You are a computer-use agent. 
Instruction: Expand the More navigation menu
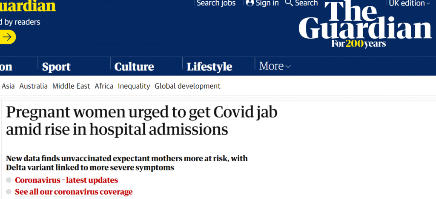click(x=275, y=66)
